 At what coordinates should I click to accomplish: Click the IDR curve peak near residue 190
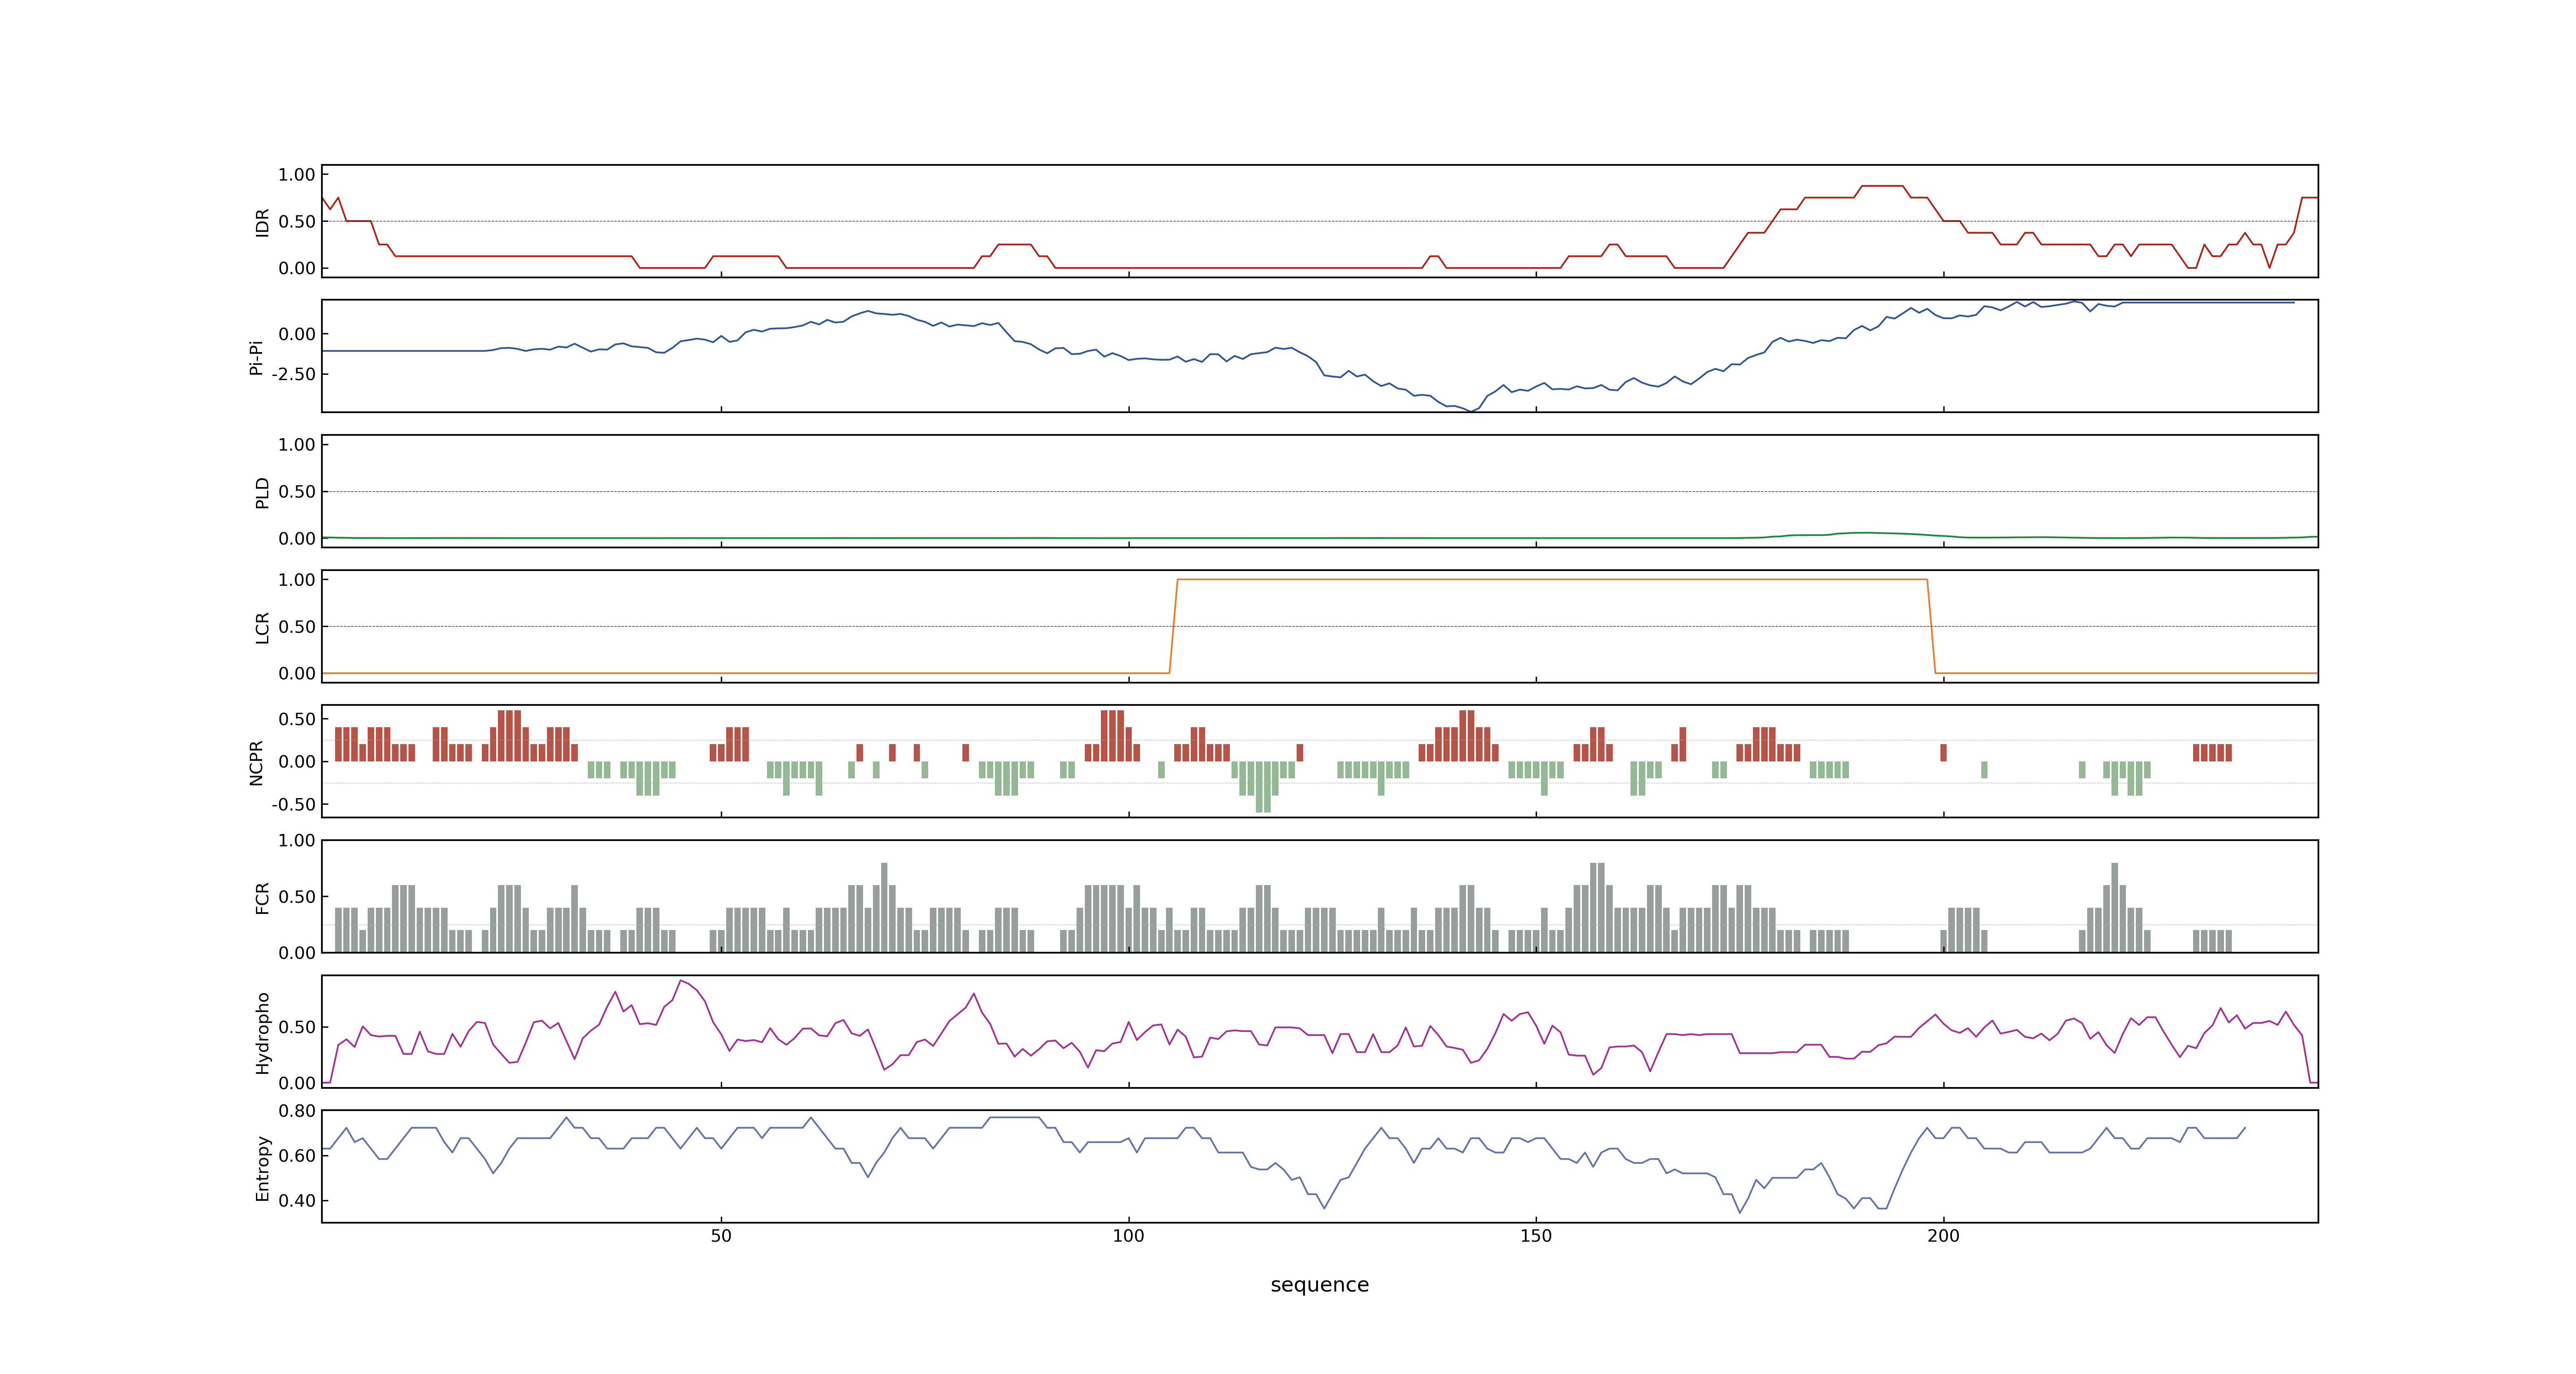pos(1882,186)
